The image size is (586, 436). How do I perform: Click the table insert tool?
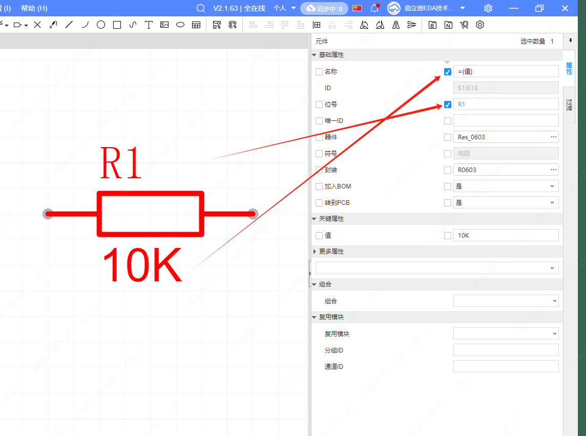pyautogui.click(x=196, y=25)
